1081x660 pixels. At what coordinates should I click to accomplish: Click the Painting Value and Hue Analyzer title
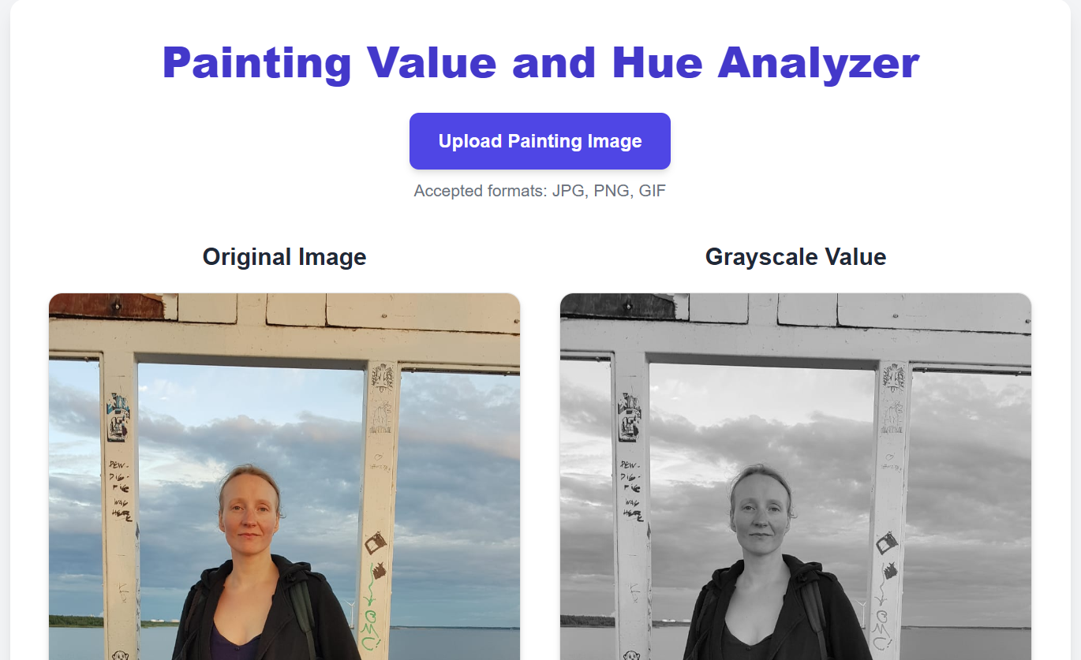pos(540,62)
